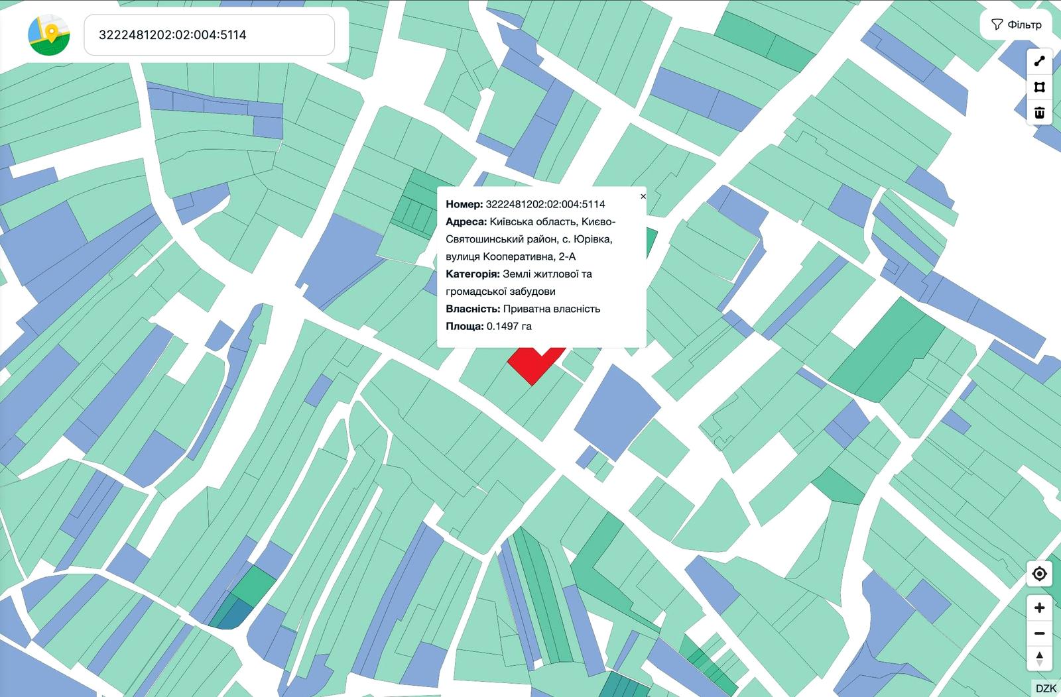Open the Фільтр filter panel
This screenshot has width=1061, height=697.
[x=1017, y=25]
